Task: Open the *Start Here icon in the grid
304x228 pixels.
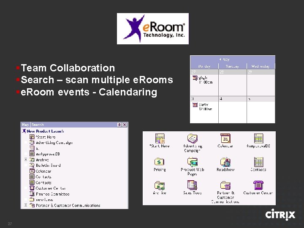Action: coord(160,138)
